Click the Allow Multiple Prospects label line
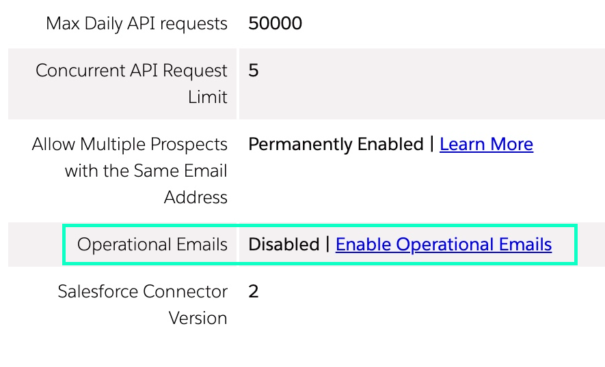605x367 pixels. (130, 145)
